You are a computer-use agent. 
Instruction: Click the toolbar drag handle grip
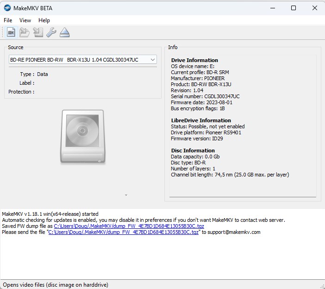coord(3,32)
